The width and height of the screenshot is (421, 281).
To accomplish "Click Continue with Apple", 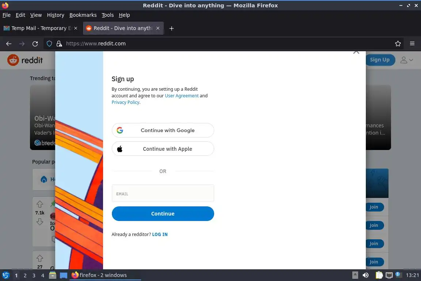I will (x=163, y=149).
